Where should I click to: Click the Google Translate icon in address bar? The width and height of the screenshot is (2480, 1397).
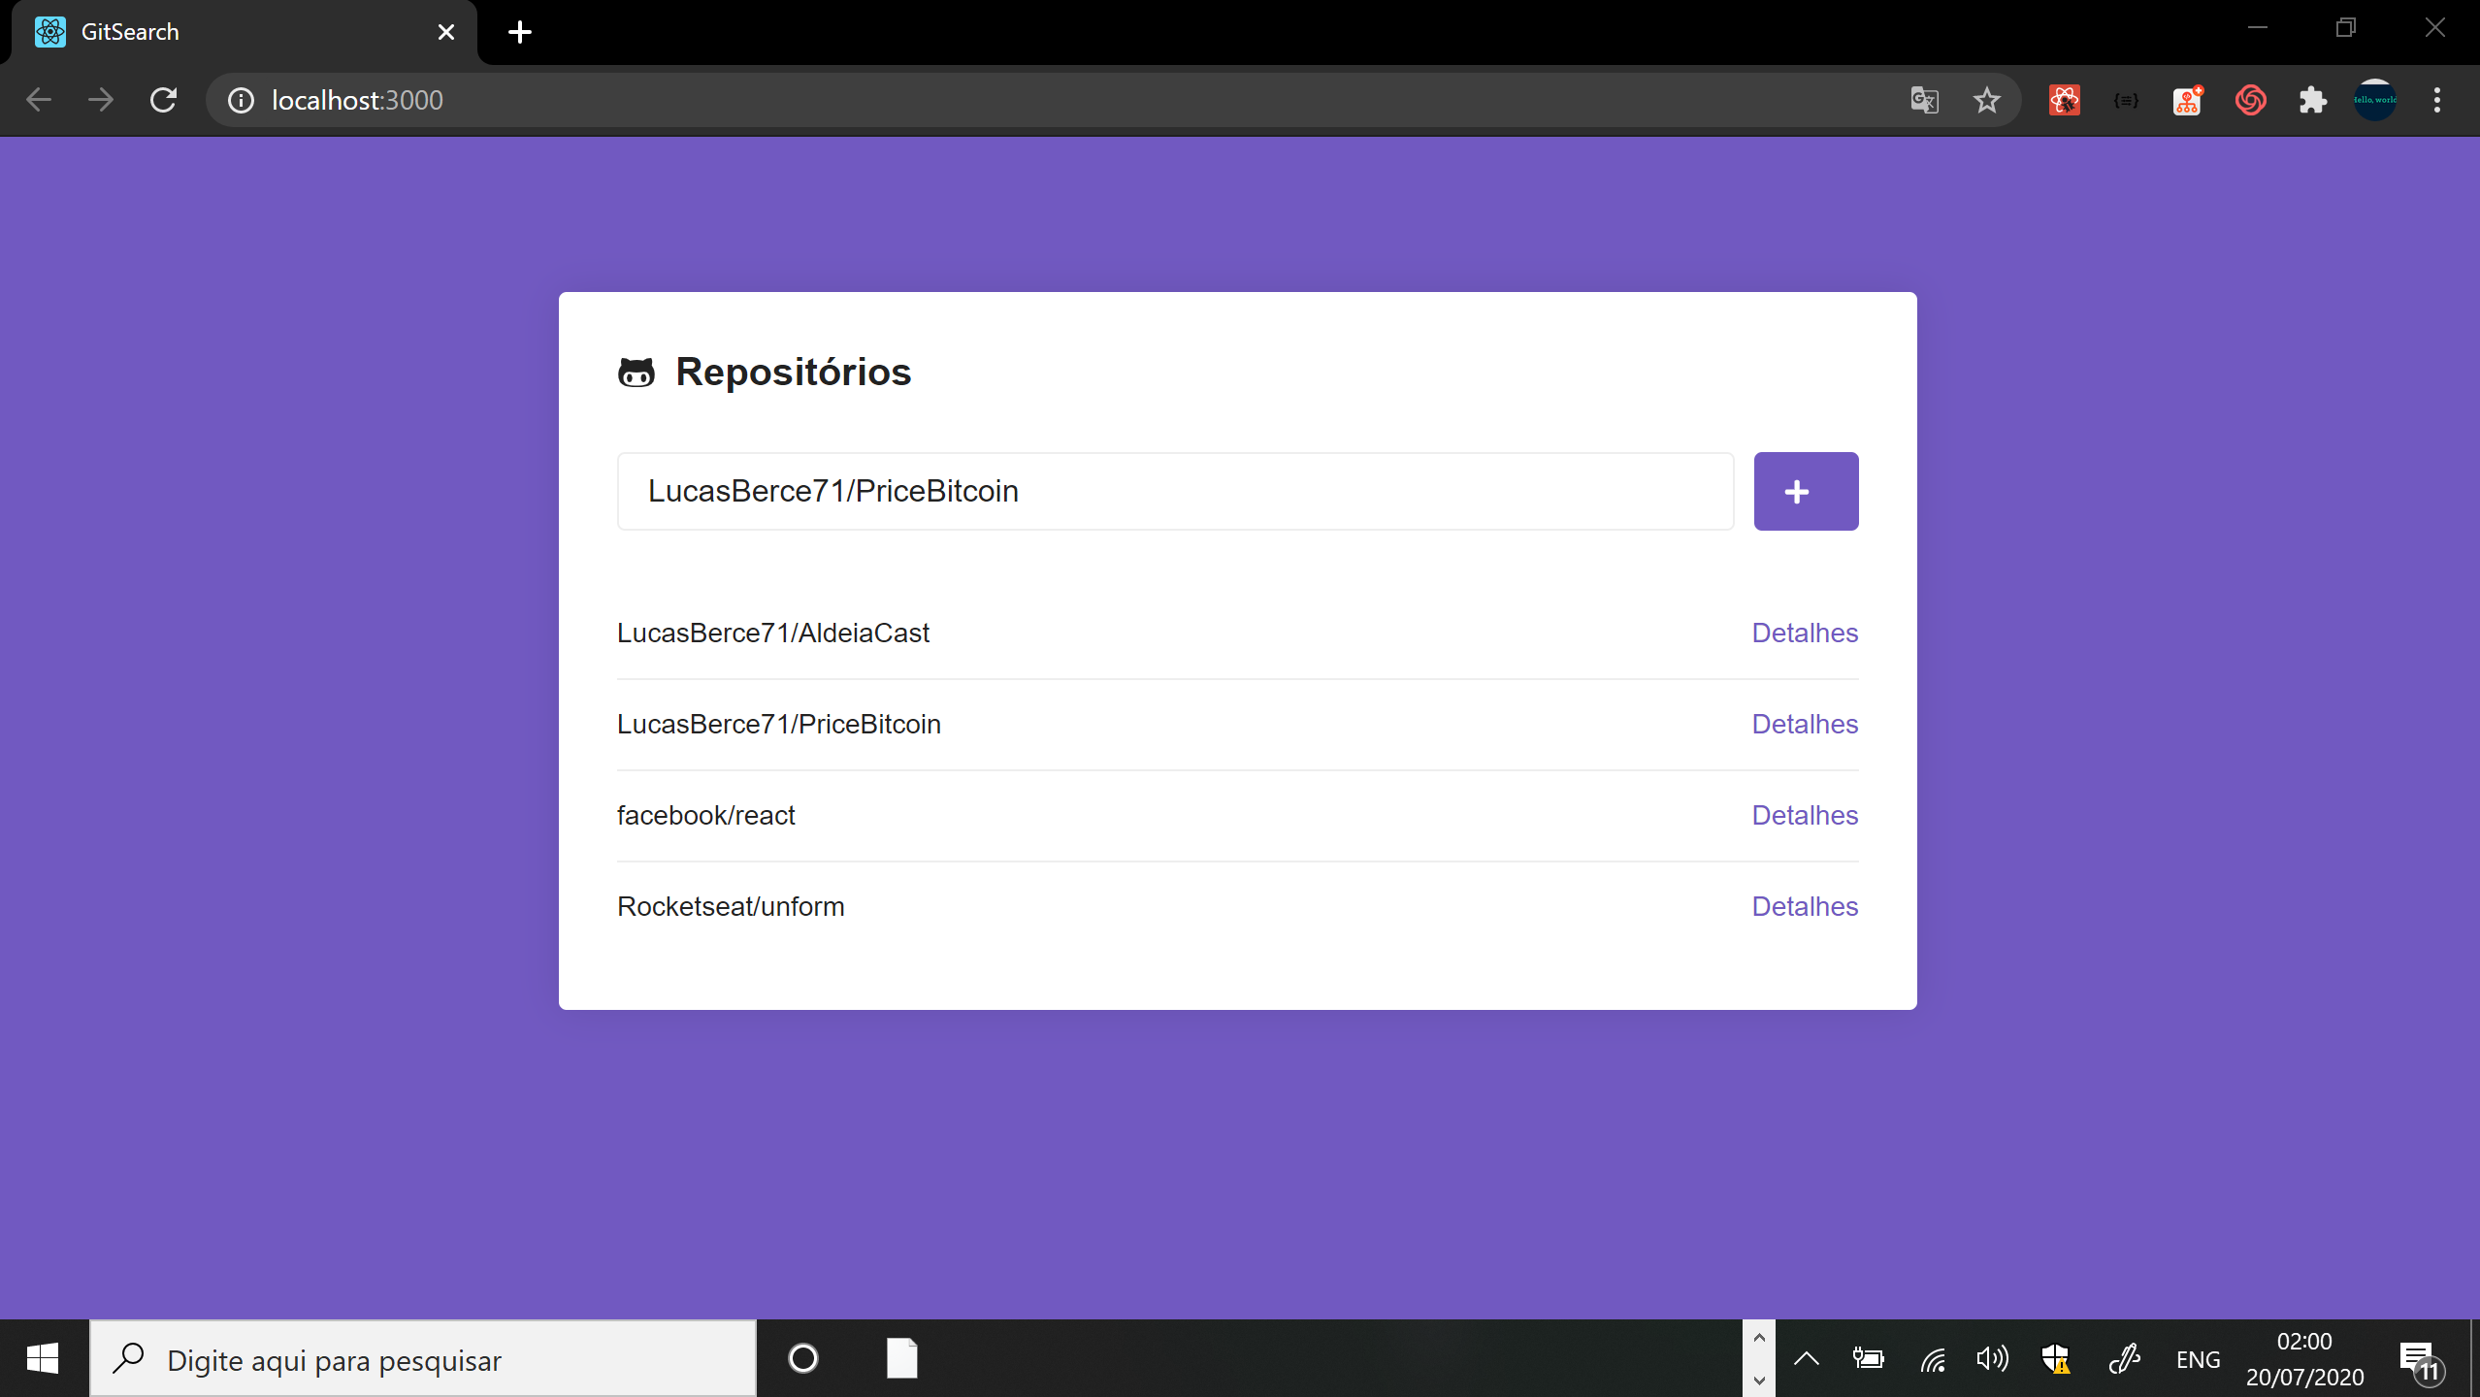pyautogui.click(x=1924, y=100)
